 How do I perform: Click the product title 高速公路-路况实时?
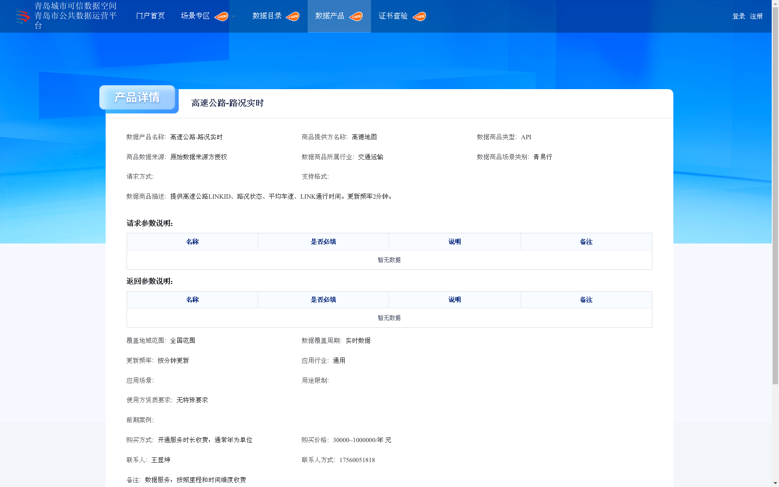227,103
